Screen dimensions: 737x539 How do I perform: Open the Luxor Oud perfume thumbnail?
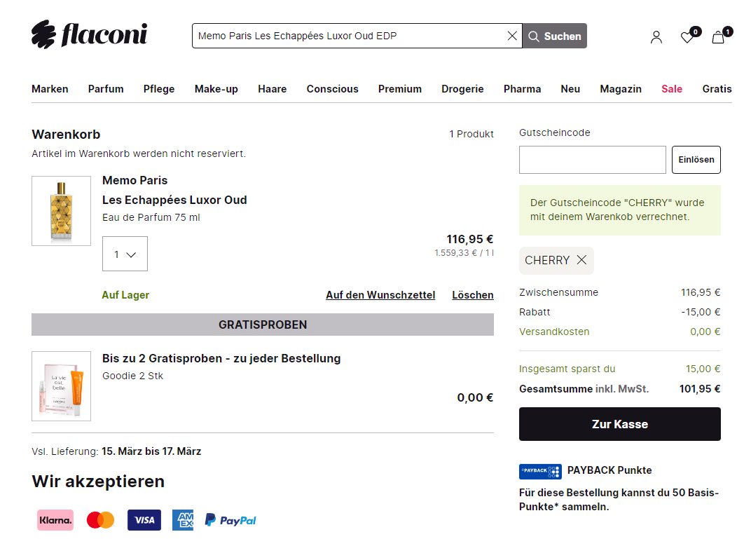click(x=61, y=211)
